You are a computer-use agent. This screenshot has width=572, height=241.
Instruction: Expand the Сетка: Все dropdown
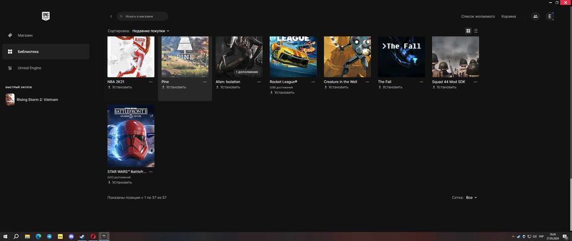(x=471, y=198)
